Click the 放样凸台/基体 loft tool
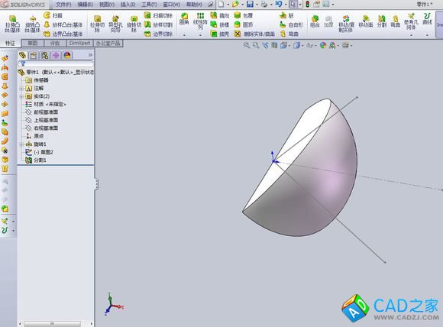Screen dimensions: 443x327 pyautogui.click(x=63, y=25)
